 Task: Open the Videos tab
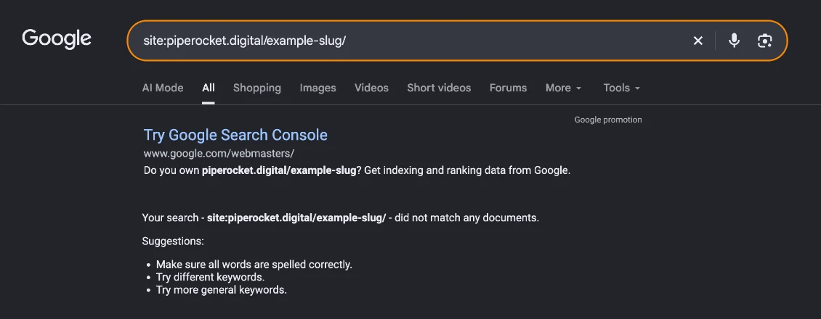372,88
